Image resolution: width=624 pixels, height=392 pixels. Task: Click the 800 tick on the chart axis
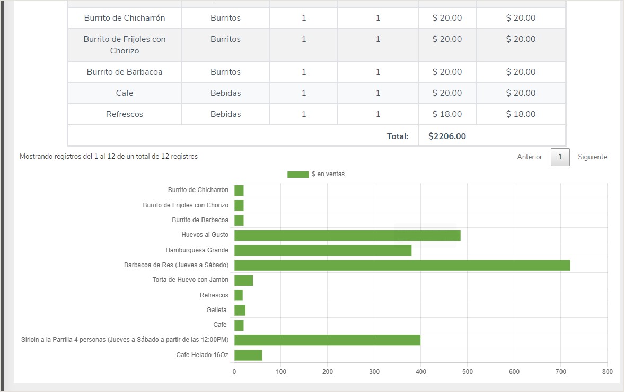pyautogui.click(x=607, y=372)
